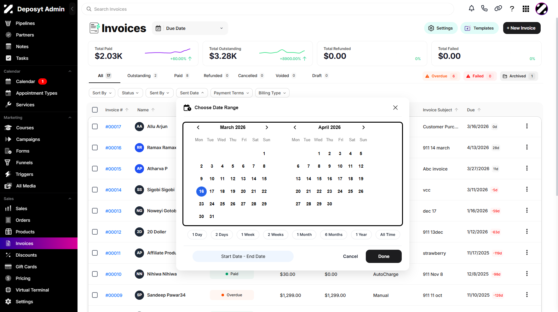Open Triggers in the sidebar
The height and width of the screenshot is (312, 558).
pyautogui.click(x=24, y=174)
